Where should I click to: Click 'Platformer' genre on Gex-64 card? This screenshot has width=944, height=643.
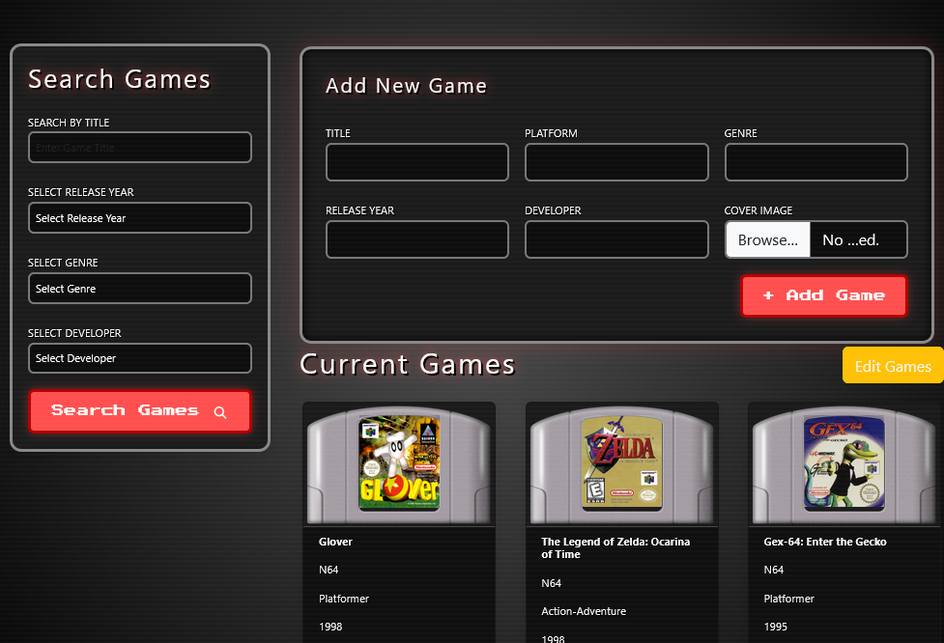tap(788, 599)
